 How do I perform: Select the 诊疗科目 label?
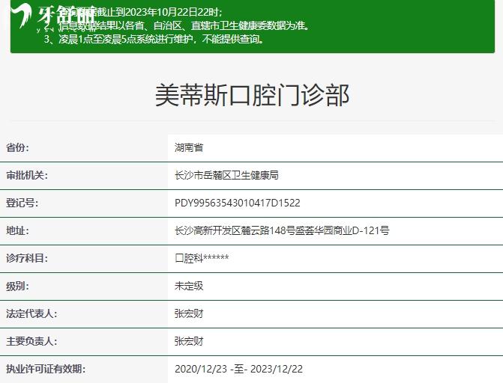pos(27,258)
